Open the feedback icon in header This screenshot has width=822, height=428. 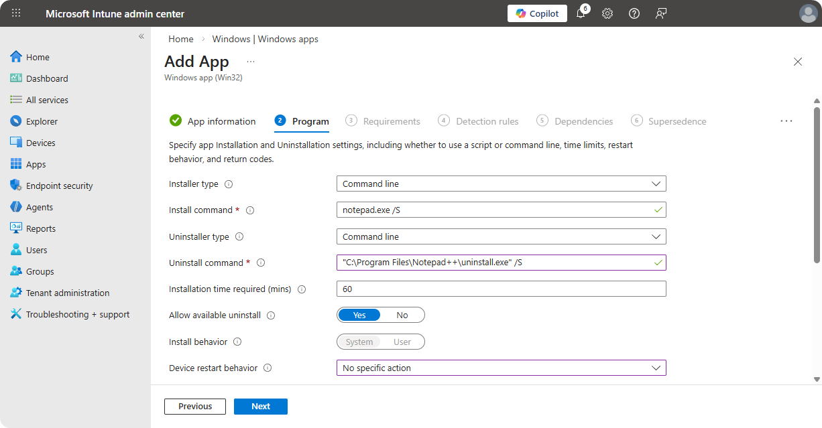(661, 13)
